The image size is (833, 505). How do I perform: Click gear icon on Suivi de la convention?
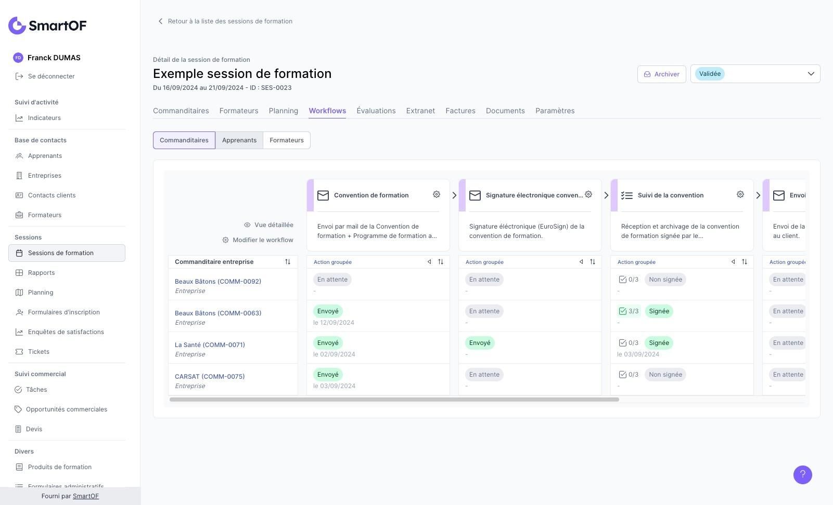740,194
